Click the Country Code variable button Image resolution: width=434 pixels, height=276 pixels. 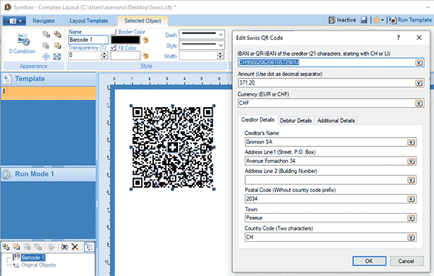[412, 237]
